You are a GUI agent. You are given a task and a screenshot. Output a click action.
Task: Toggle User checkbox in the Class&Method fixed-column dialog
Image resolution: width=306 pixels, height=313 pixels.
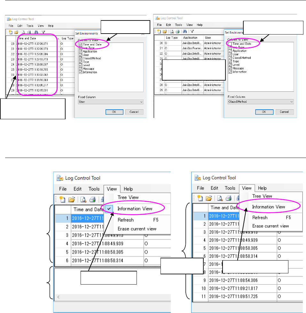[x=230, y=54]
